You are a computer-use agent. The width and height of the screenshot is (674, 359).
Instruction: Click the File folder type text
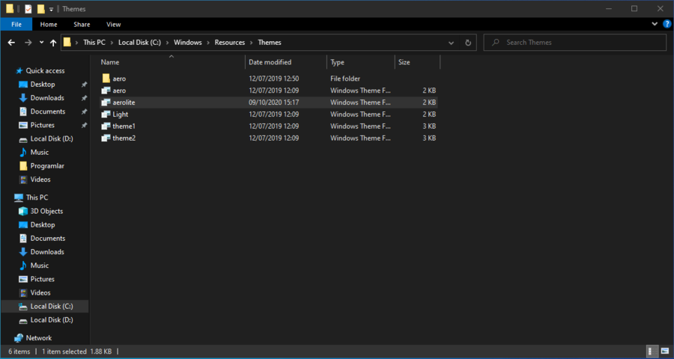click(345, 79)
